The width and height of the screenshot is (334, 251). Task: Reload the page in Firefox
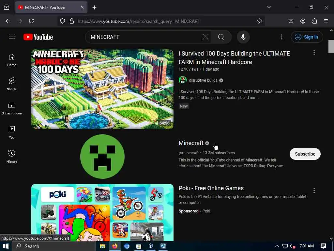[31, 21]
